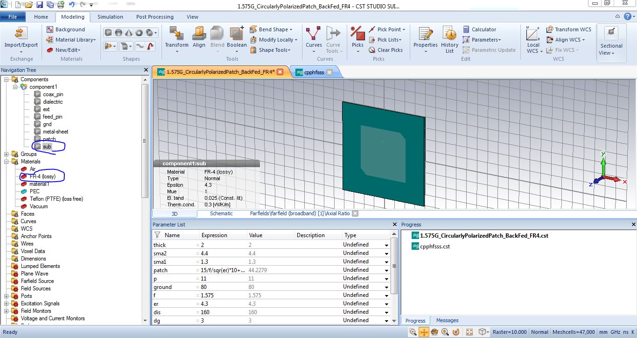Open Material Library dropdown
The height and width of the screenshot is (338, 637).
tap(71, 40)
